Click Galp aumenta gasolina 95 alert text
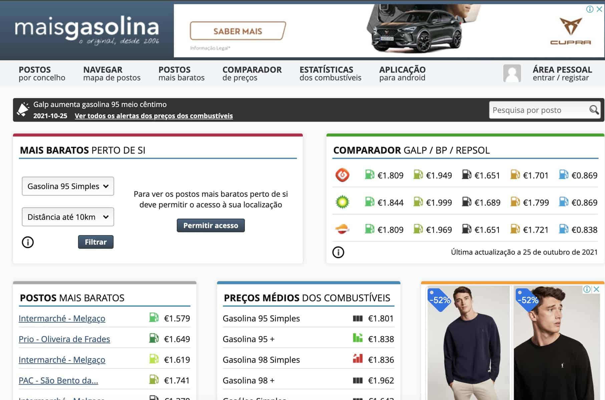 [100, 104]
